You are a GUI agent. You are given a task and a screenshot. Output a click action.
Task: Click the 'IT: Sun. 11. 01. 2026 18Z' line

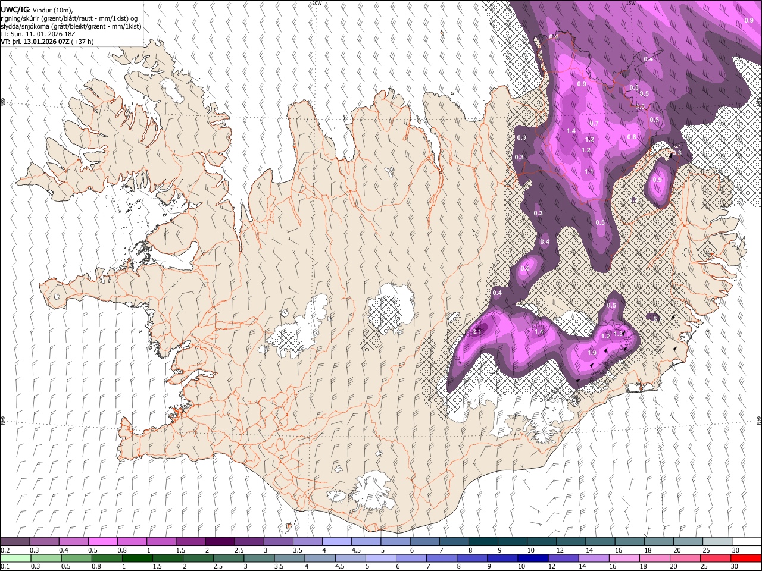coord(39,34)
